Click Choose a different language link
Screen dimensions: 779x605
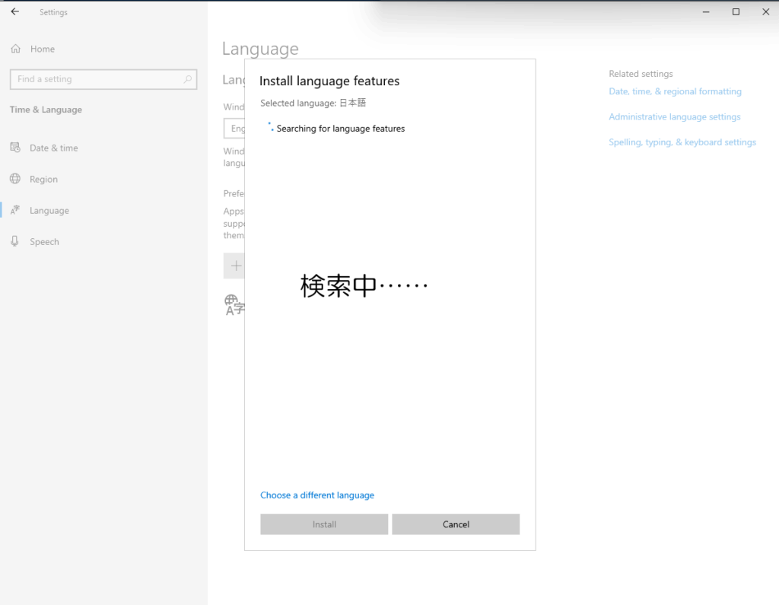click(x=317, y=495)
